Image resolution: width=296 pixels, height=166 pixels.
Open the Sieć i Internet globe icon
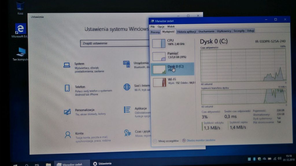(x=127, y=87)
